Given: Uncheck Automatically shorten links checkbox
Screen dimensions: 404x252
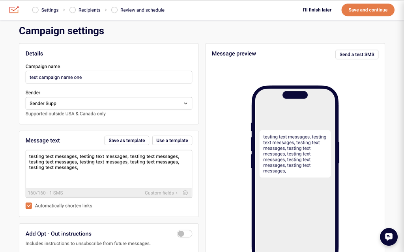Looking at the screenshot, I should 28,206.
